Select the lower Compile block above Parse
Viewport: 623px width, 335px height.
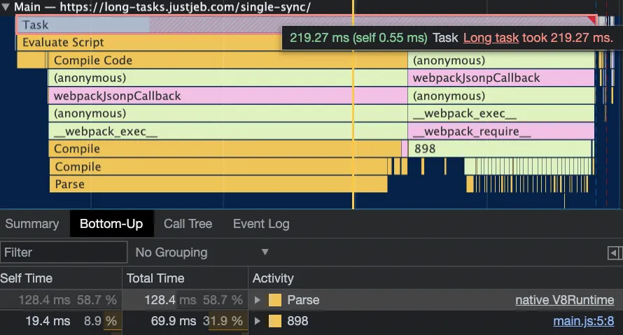tap(218, 166)
